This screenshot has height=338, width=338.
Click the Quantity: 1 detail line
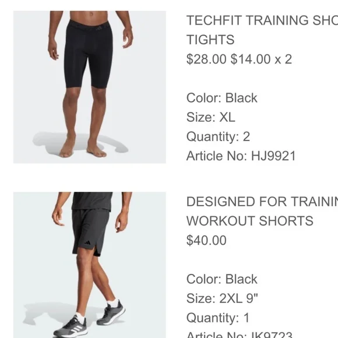coord(218,318)
